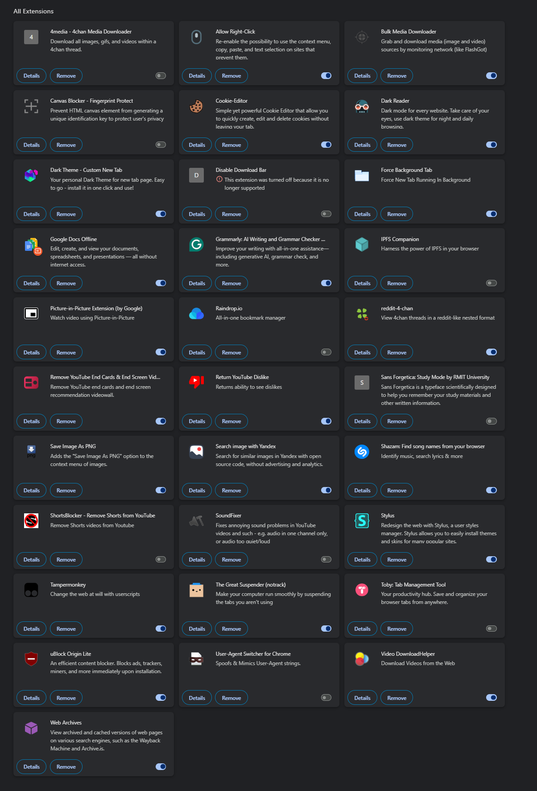Click the Web Archives purple cube icon
This screenshot has width=537, height=791.
coord(31,728)
